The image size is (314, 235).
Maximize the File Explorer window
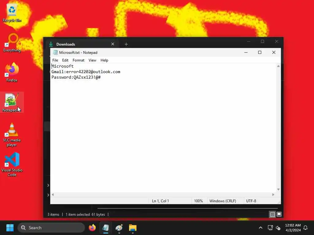262,41
